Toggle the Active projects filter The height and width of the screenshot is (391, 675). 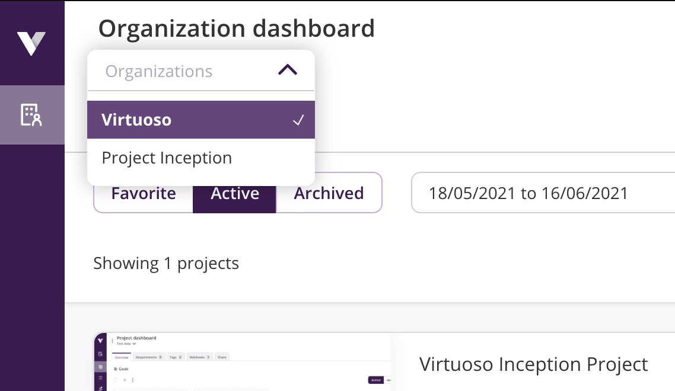[235, 193]
